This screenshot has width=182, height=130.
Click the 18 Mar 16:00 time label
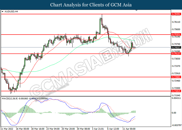pos(38,129)
